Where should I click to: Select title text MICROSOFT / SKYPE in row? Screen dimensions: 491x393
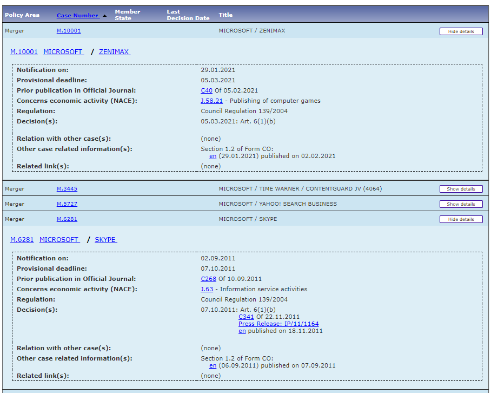(248, 219)
